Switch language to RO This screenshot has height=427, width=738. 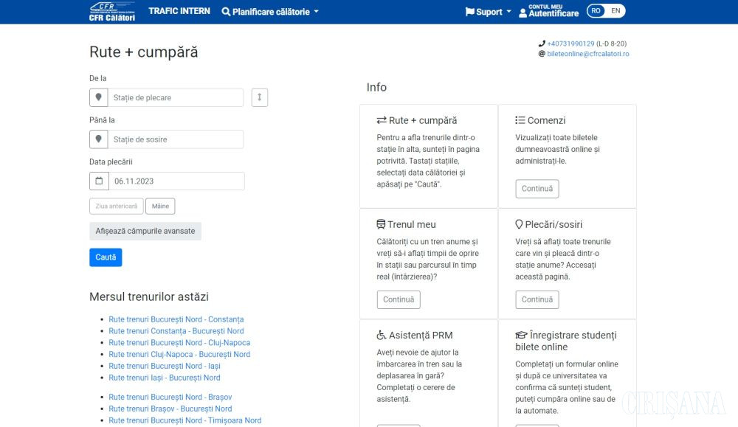[x=596, y=11]
